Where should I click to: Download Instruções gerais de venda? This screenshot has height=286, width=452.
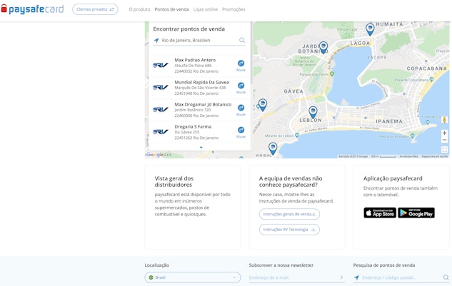pos(289,214)
